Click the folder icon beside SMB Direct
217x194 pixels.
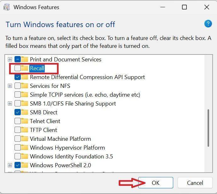[x=25, y=112]
